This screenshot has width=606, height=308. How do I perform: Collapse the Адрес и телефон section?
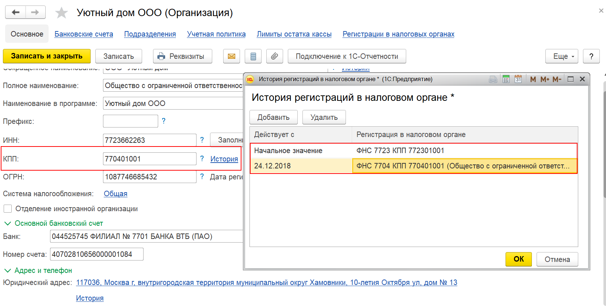pyautogui.click(x=7, y=270)
